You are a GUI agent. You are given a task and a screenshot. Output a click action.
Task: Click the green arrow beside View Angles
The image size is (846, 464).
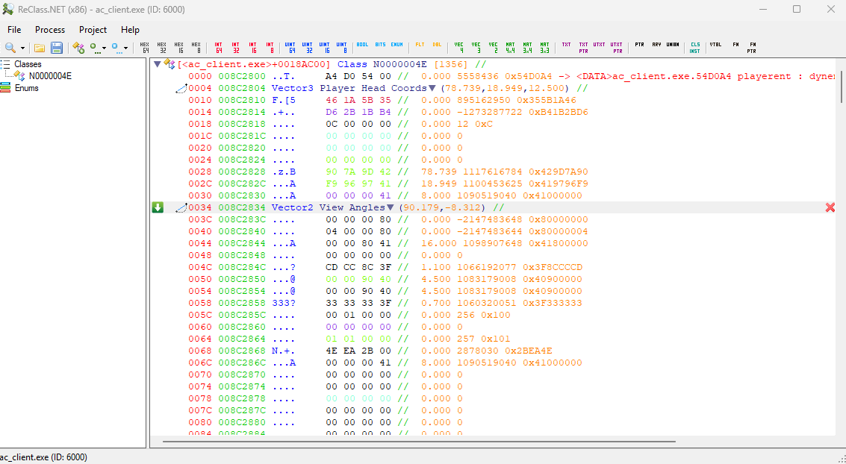tap(158, 207)
